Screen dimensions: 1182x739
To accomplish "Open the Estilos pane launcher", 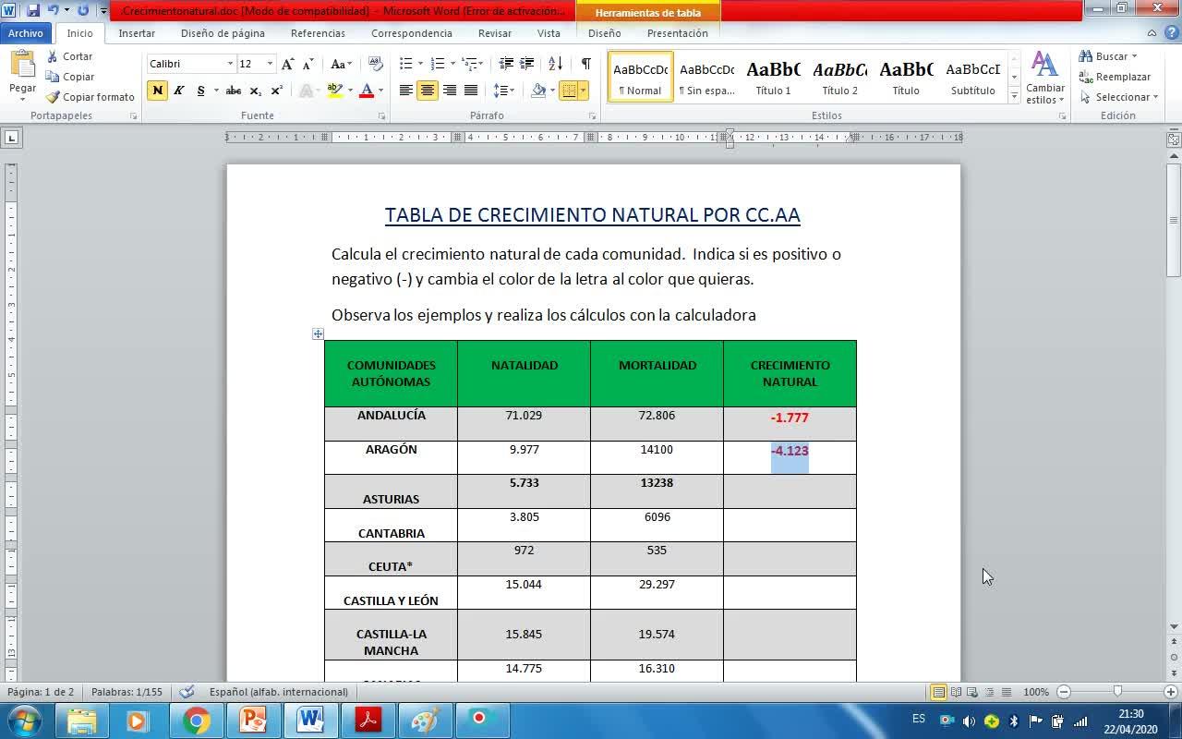I will tap(1062, 116).
